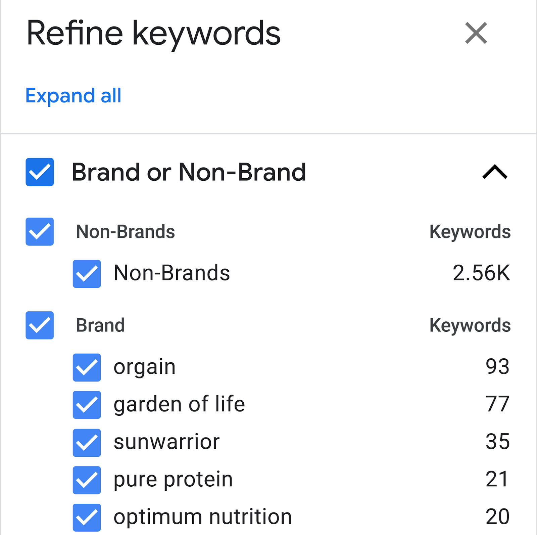Uncheck the Brand or Non-Brand checkbox
The width and height of the screenshot is (537, 535).
click(x=39, y=173)
